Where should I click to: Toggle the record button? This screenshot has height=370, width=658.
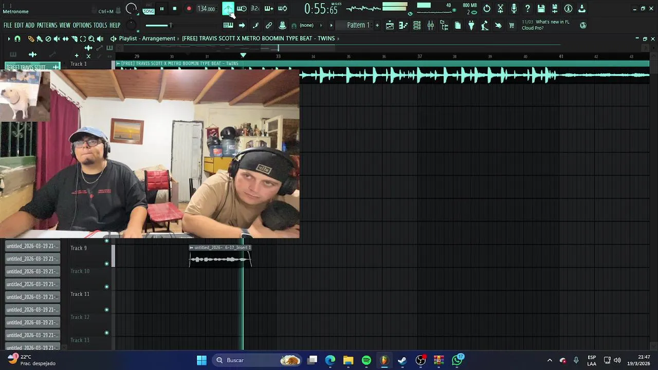click(x=189, y=8)
